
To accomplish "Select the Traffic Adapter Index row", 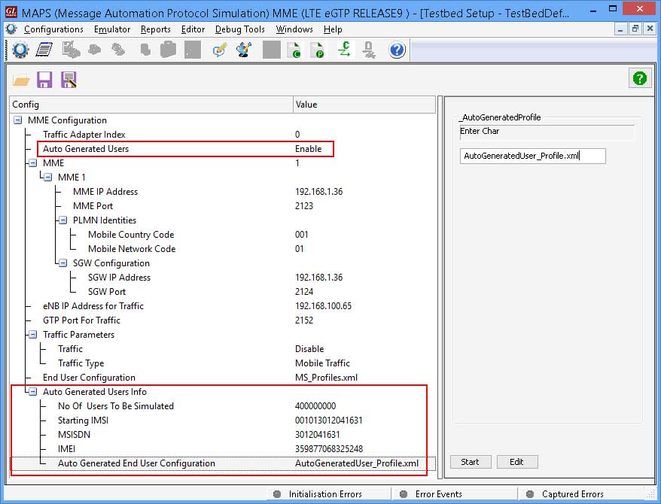I will pos(223,135).
